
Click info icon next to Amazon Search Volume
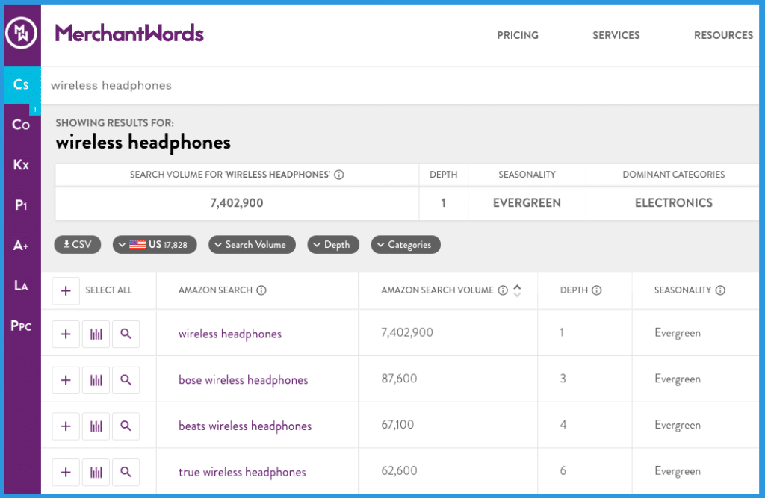coord(503,290)
